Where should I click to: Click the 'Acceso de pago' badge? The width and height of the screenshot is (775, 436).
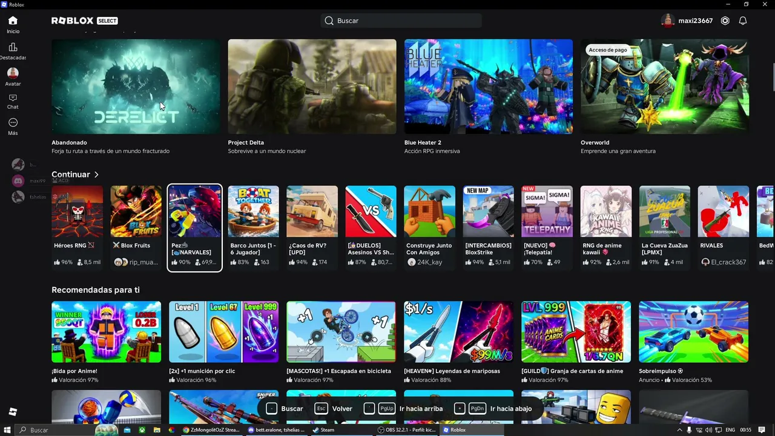[x=608, y=50]
